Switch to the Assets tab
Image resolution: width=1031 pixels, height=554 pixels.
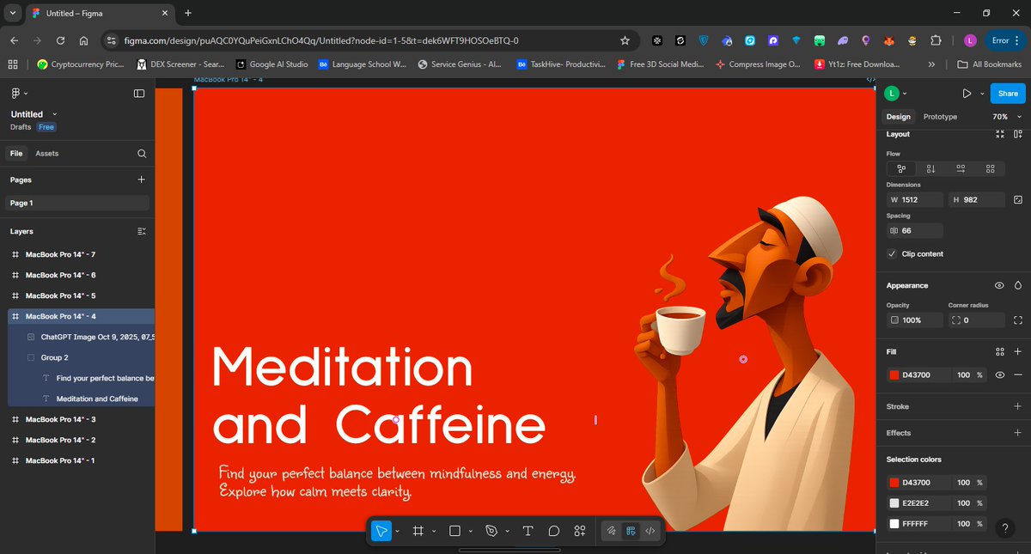coord(46,154)
